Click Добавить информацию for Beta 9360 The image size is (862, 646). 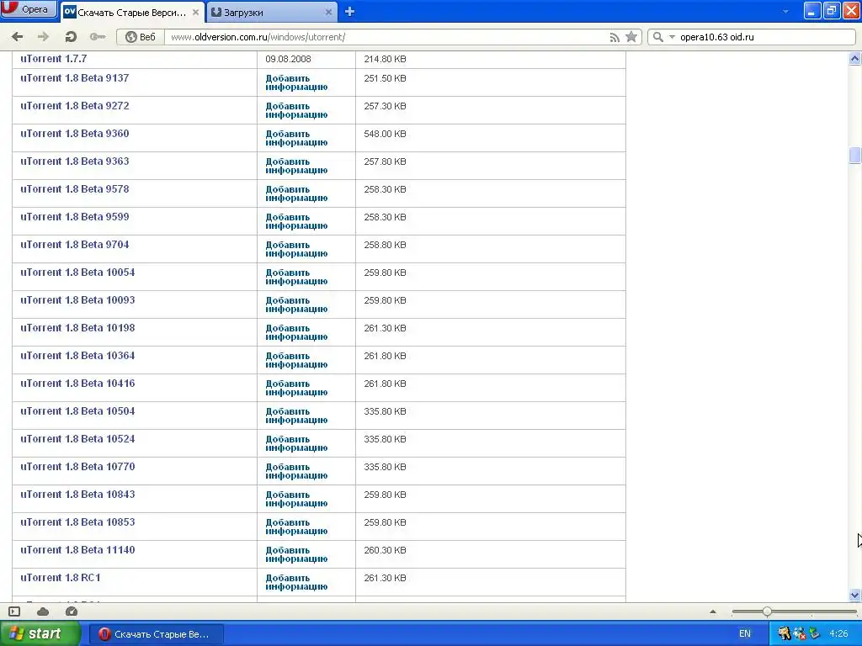point(296,138)
